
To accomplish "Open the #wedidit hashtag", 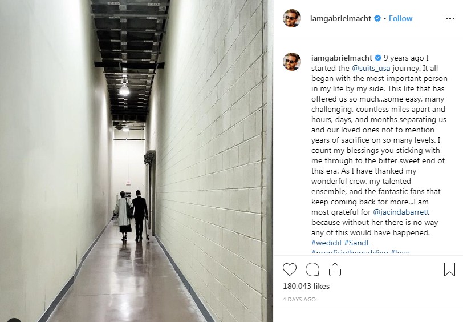I will [x=326, y=243].
